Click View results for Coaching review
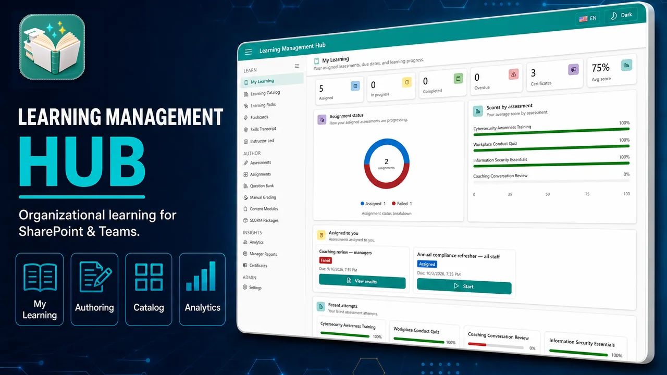The image size is (667, 375). click(x=362, y=281)
